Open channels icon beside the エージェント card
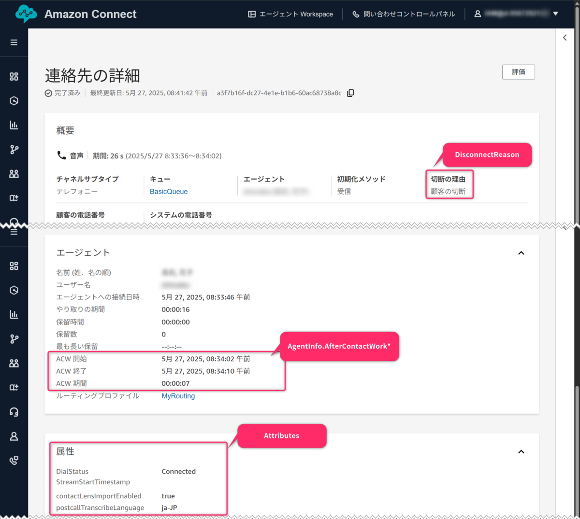 coord(14,388)
